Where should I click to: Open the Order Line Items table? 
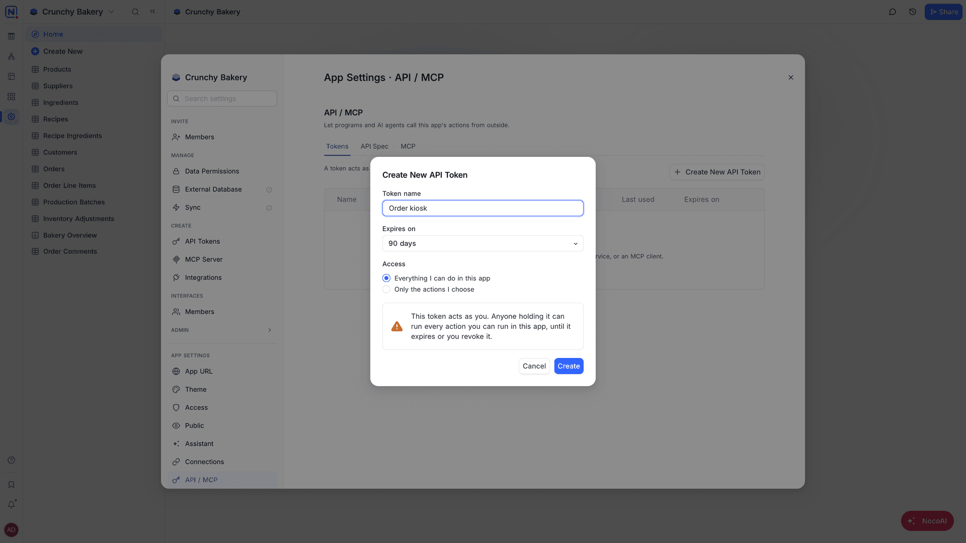click(x=94, y=186)
